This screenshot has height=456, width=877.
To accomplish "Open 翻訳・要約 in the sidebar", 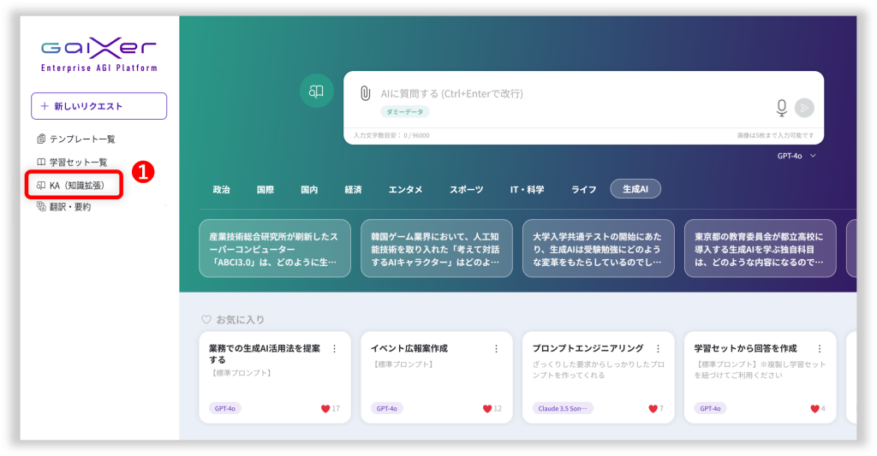I will click(x=70, y=207).
